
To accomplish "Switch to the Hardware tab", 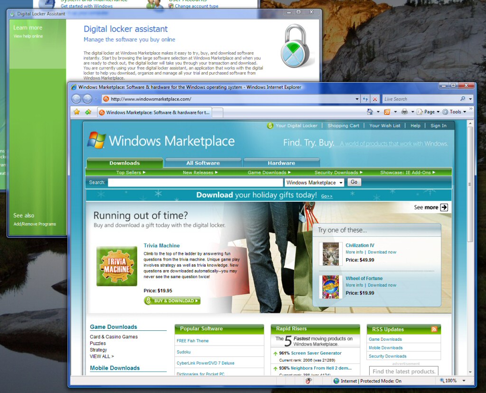I will coord(281,163).
